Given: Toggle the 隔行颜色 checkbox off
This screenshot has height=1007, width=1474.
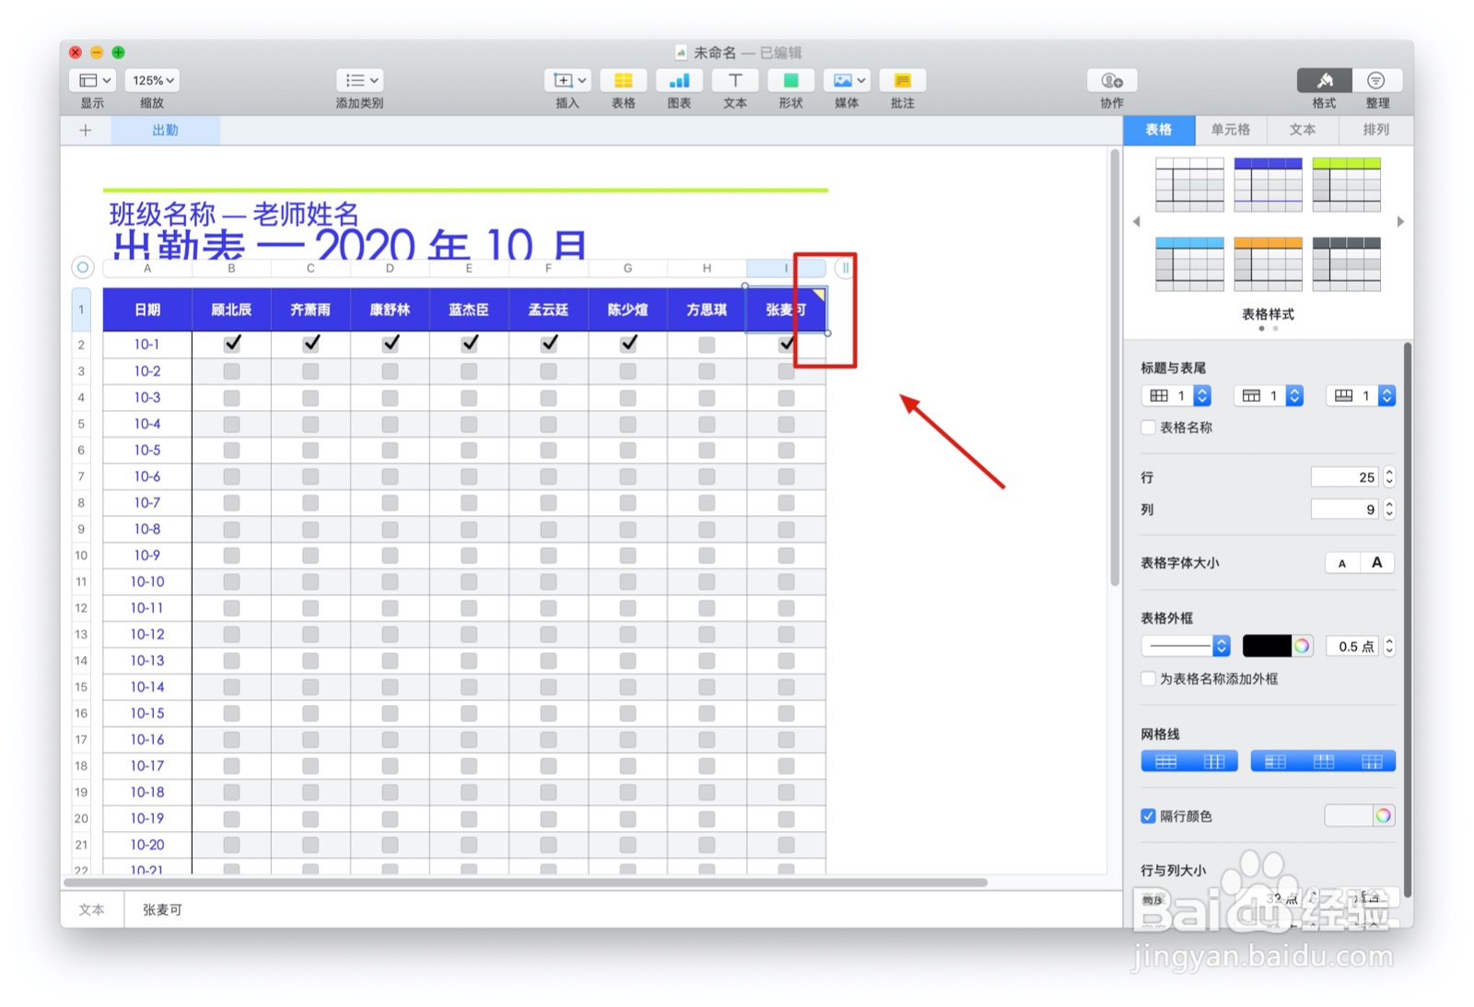Looking at the screenshot, I should (x=1148, y=815).
